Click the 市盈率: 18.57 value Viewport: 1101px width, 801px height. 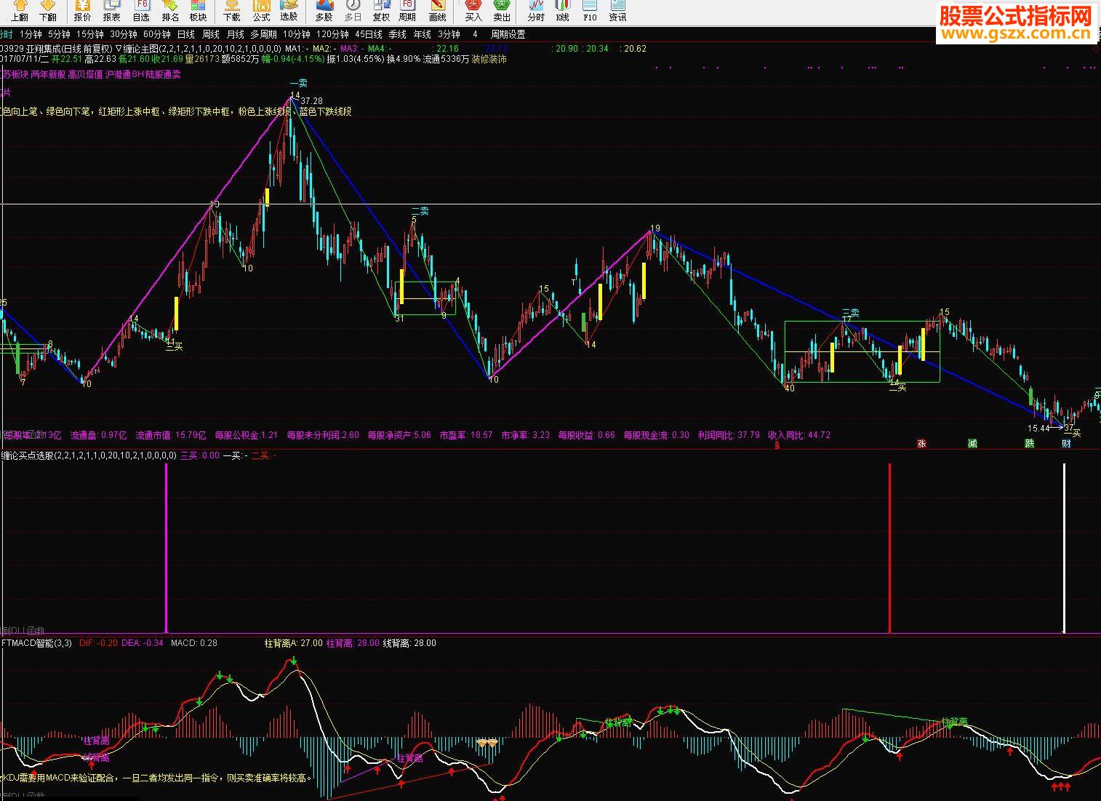click(466, 435)
